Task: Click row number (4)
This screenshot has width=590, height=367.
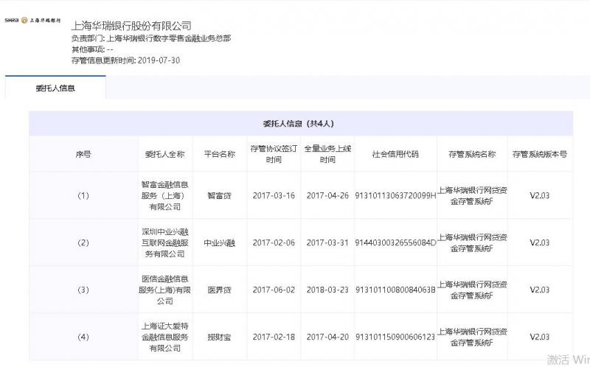Action: pyautogui.click(x=83, y=337)
